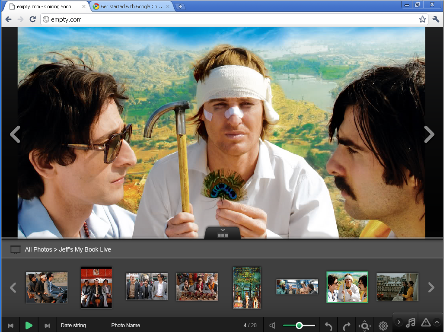Click the monitor icon beside All Photos
444x332 pixels.
15,249
